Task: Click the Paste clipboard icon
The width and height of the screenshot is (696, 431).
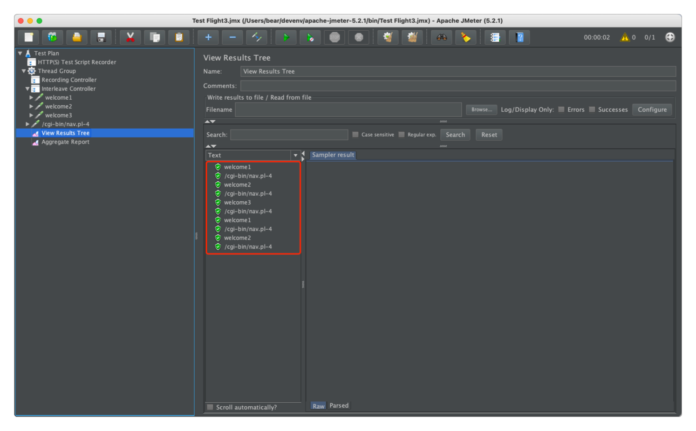Action: coord(179,37)
